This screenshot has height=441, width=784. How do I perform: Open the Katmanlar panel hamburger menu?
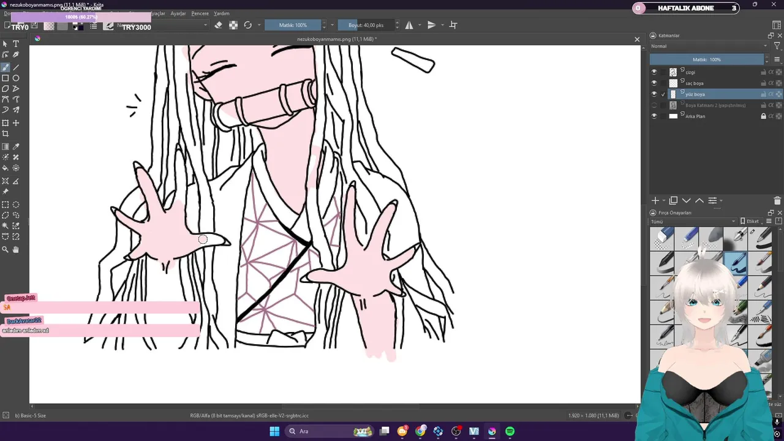coord(777,59)
